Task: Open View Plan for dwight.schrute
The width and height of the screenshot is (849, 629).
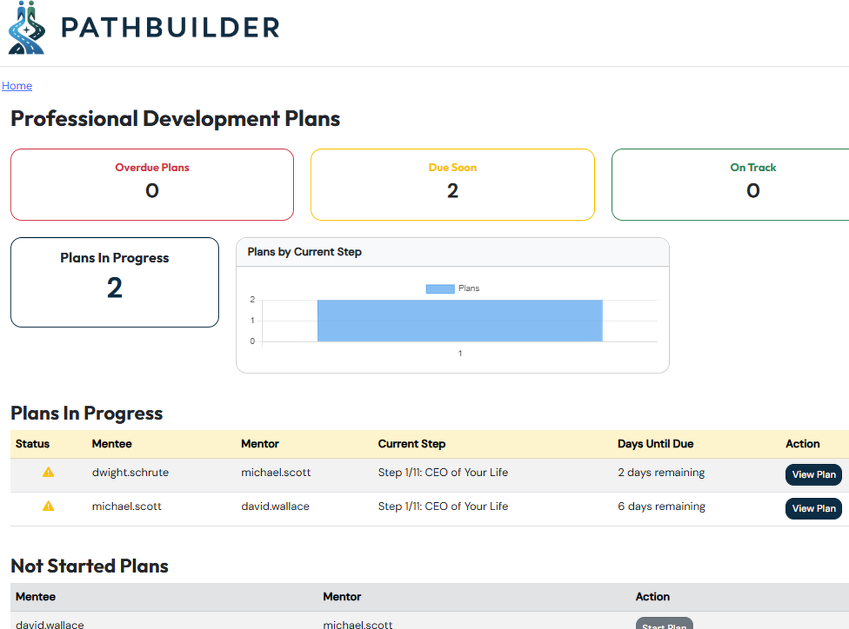Action: point(813,475)
